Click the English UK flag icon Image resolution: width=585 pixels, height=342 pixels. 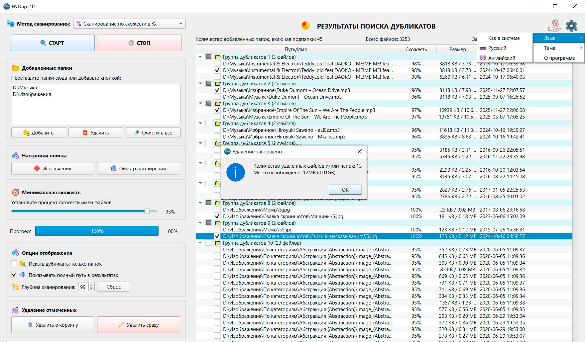coord(483,58)
